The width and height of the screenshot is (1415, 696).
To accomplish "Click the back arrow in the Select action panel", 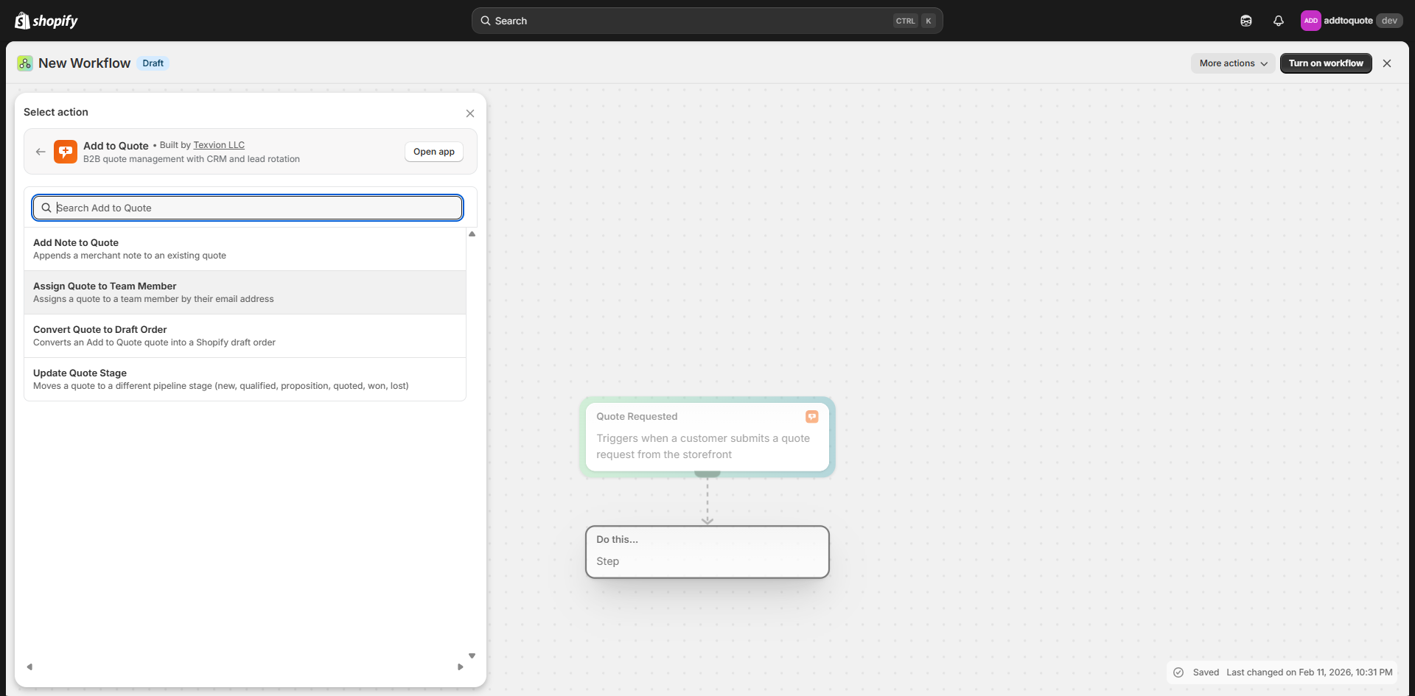I will point(41,151).
